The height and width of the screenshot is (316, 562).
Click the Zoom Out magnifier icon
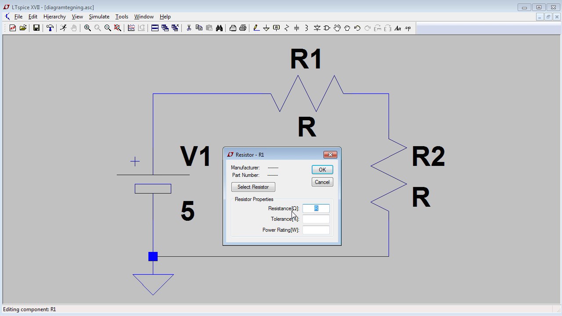108,28
